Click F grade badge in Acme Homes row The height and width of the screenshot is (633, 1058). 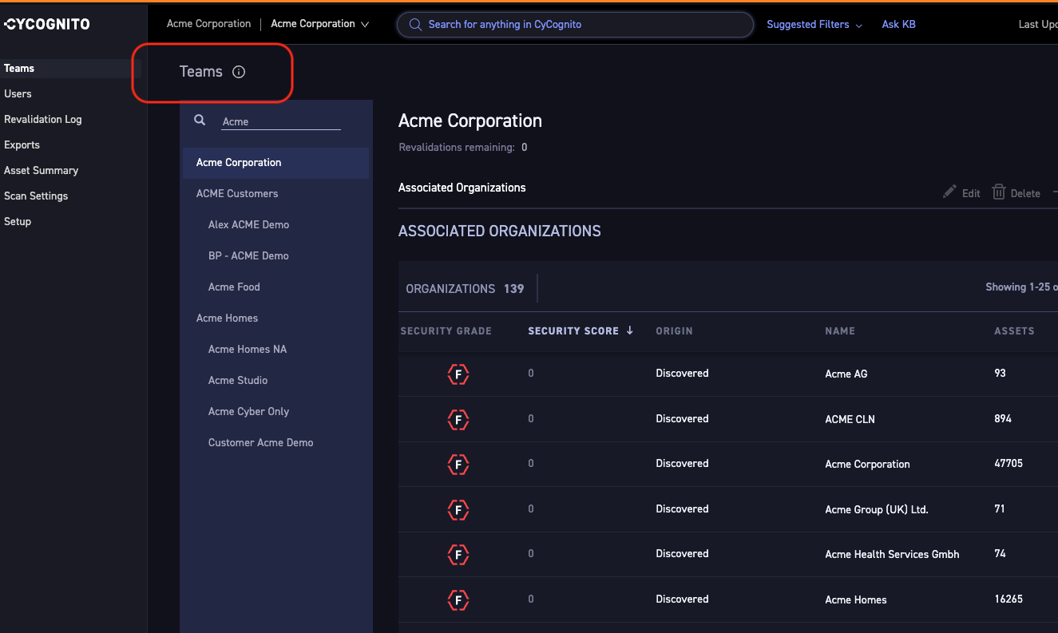pyautogui.click(x=458, y=599)
